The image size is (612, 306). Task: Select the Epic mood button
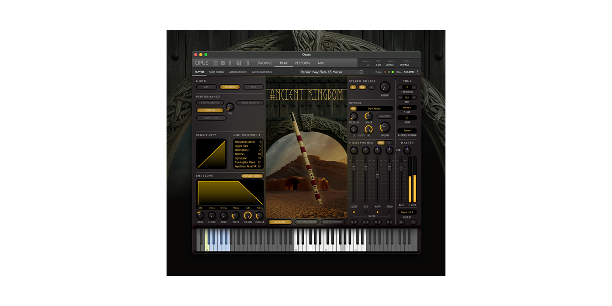click(x=253, y=87)
